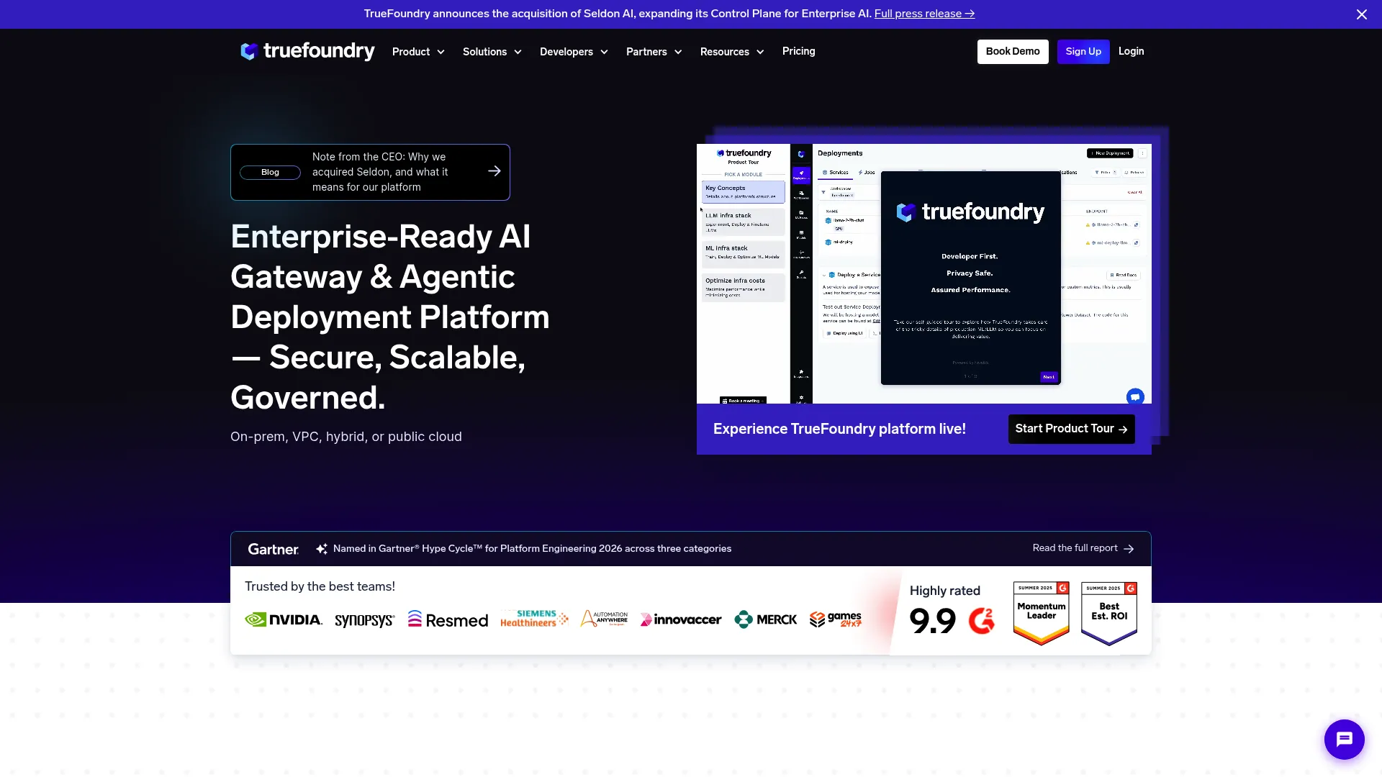Open the Pricing page
This screenshot has width=1382, height=777.
pyautogui.click(x=798, y=51)
